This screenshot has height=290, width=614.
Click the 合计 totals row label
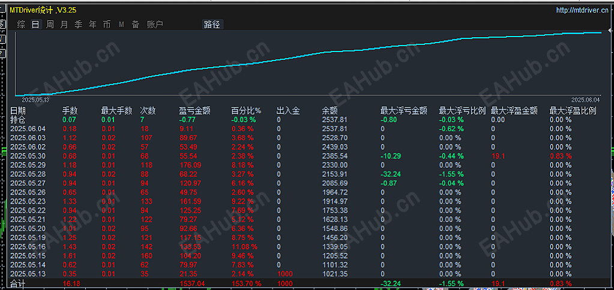(17, 283)
